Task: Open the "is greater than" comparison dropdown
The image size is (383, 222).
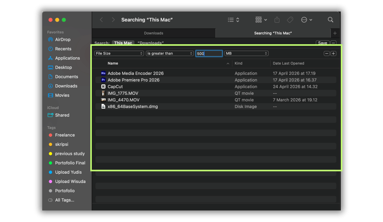Action: (169, 53)
